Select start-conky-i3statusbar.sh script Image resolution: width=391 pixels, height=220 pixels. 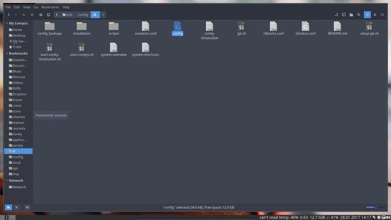(49, 51)
